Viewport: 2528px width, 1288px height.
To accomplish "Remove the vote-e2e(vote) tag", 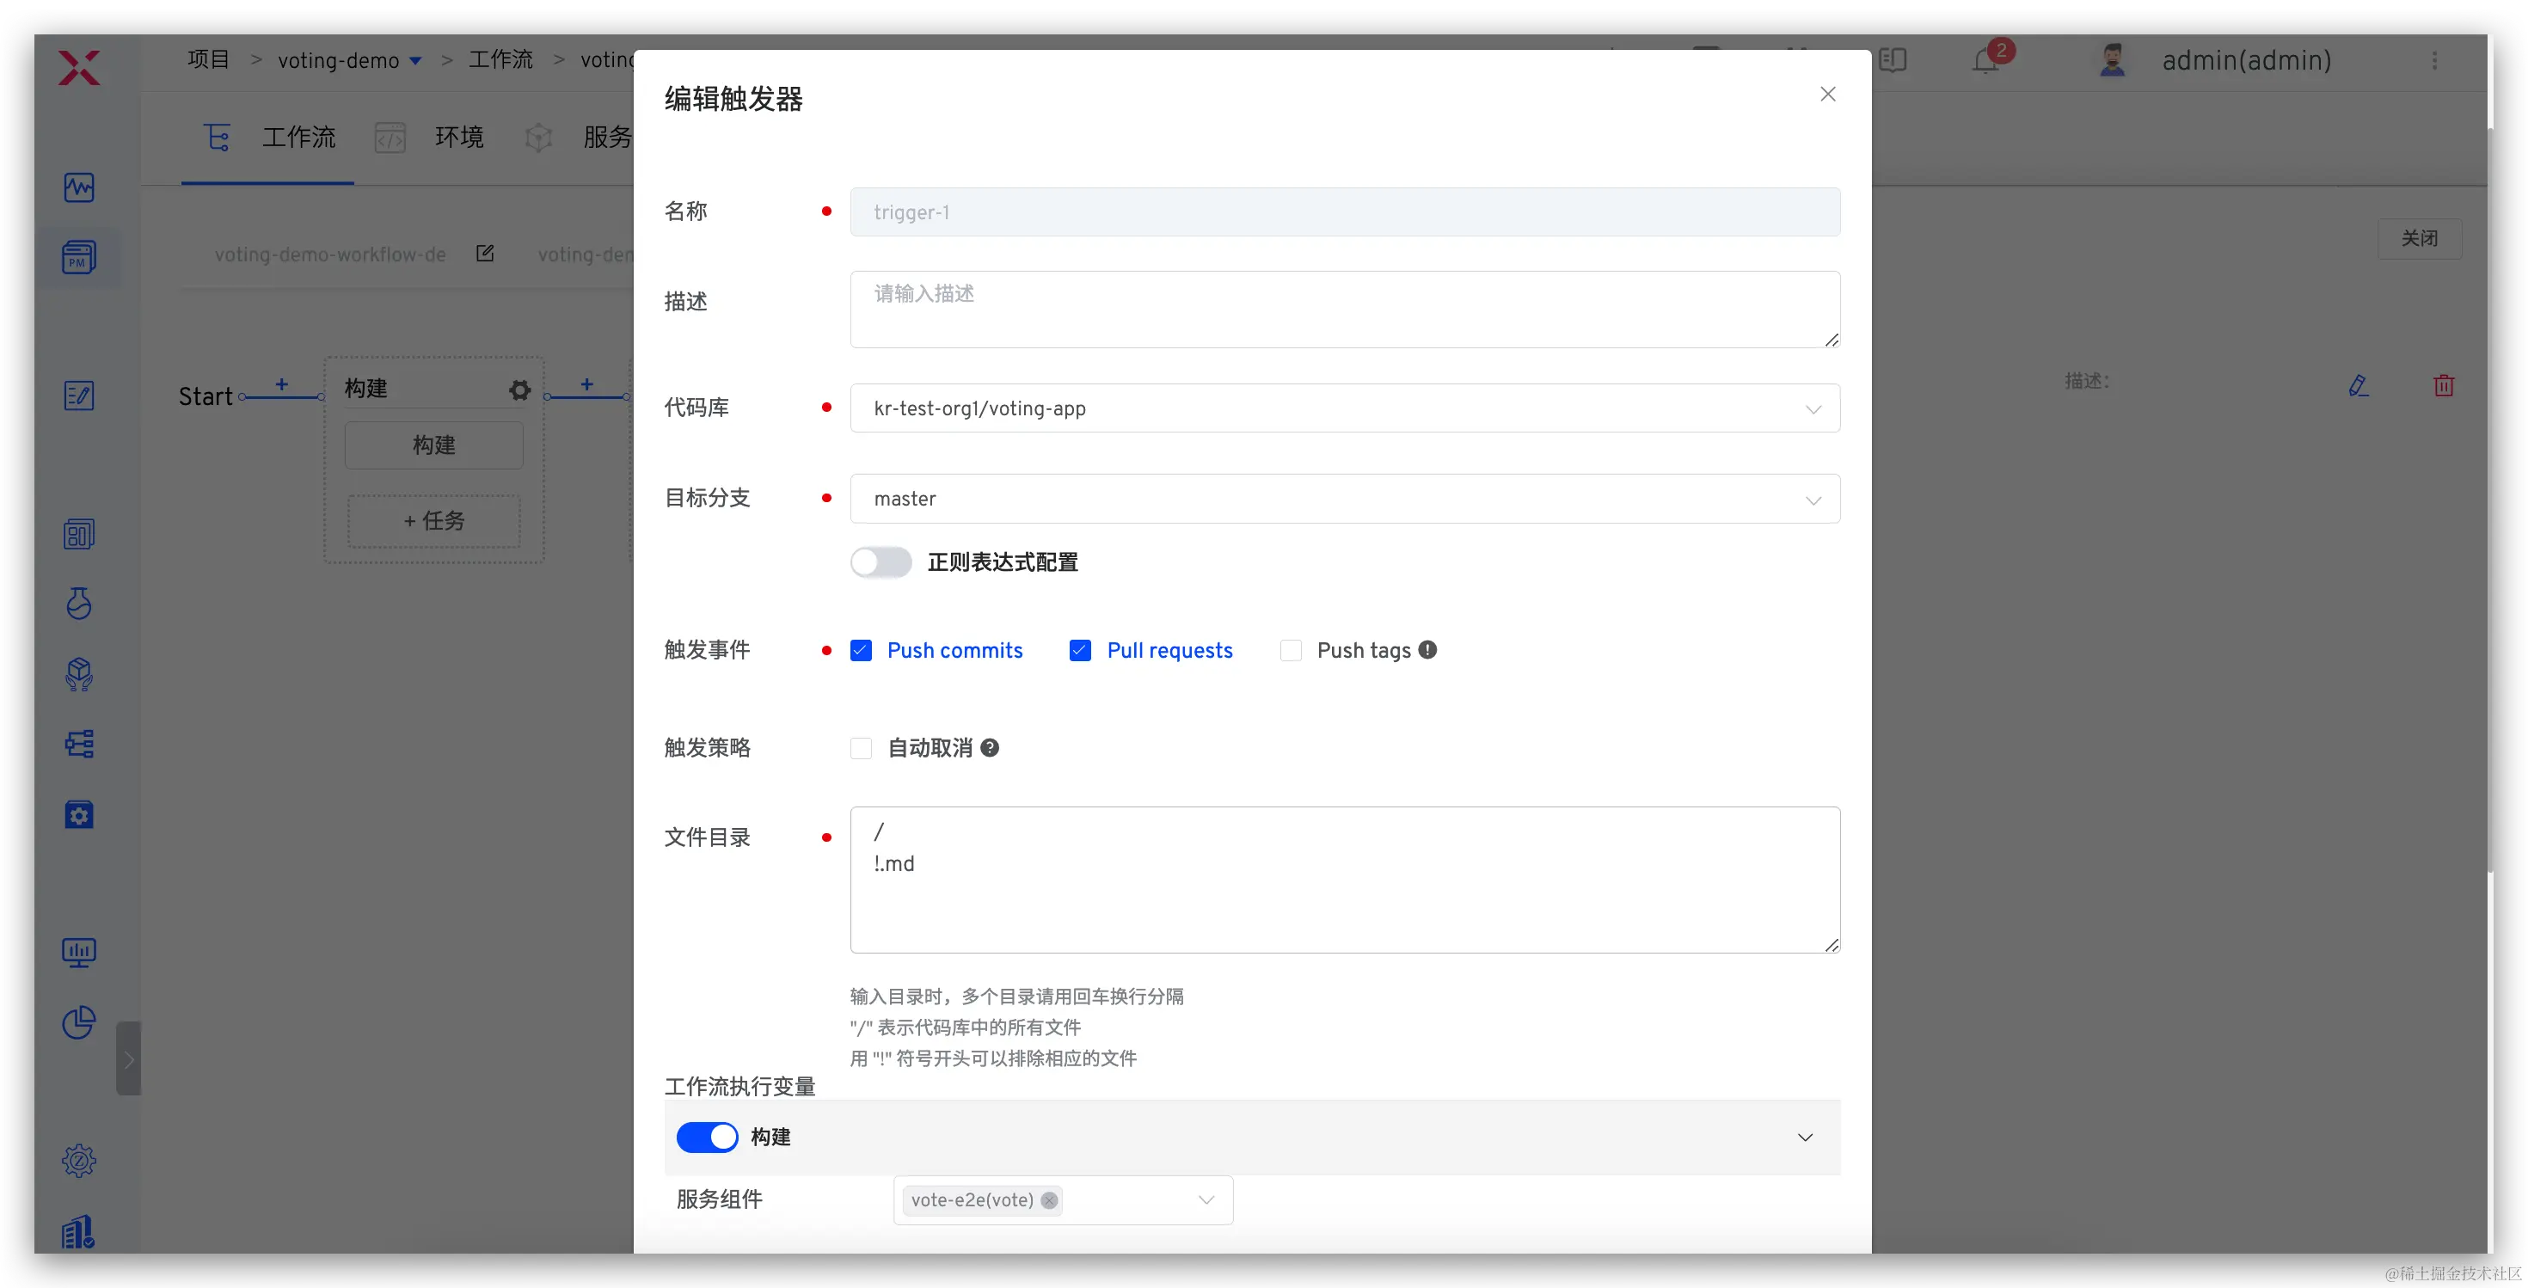I will 1049,1199.
